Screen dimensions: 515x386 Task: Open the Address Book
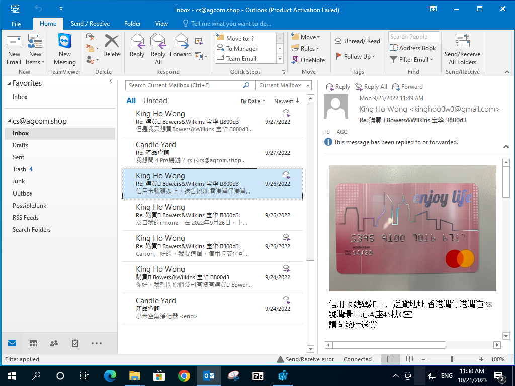pos(413,48)
